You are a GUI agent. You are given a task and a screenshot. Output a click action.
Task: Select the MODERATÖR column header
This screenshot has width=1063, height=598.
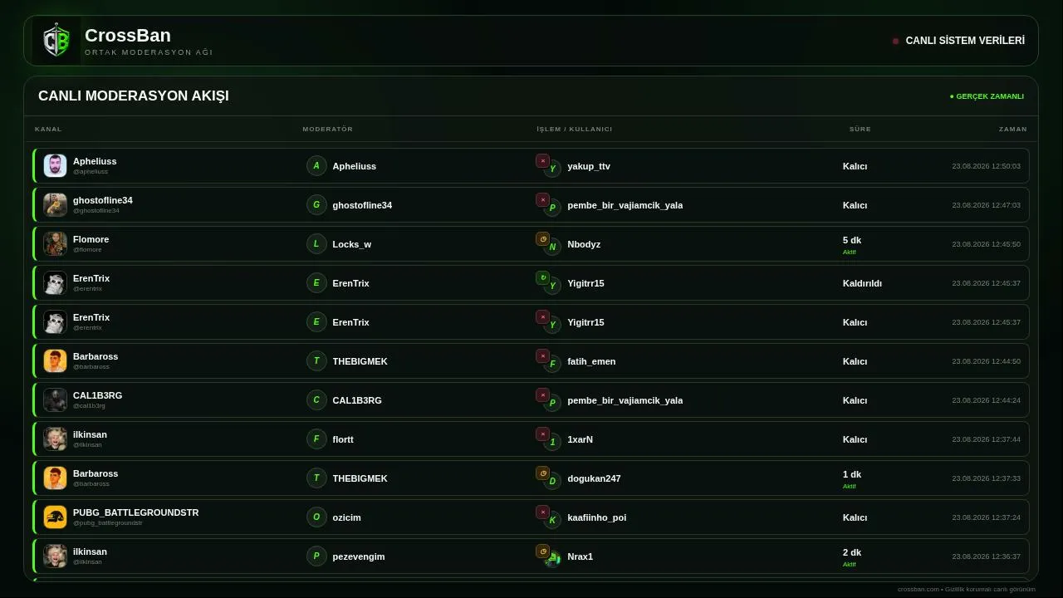[328, 129]
